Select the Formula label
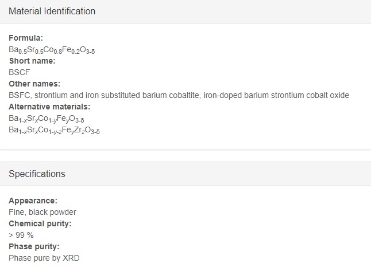The width and height of the screenshot is (371, 271). tap(26, 38)
